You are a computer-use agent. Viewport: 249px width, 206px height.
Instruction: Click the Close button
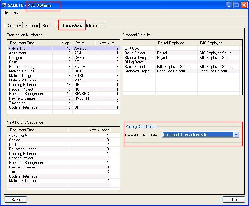point(234,200)
